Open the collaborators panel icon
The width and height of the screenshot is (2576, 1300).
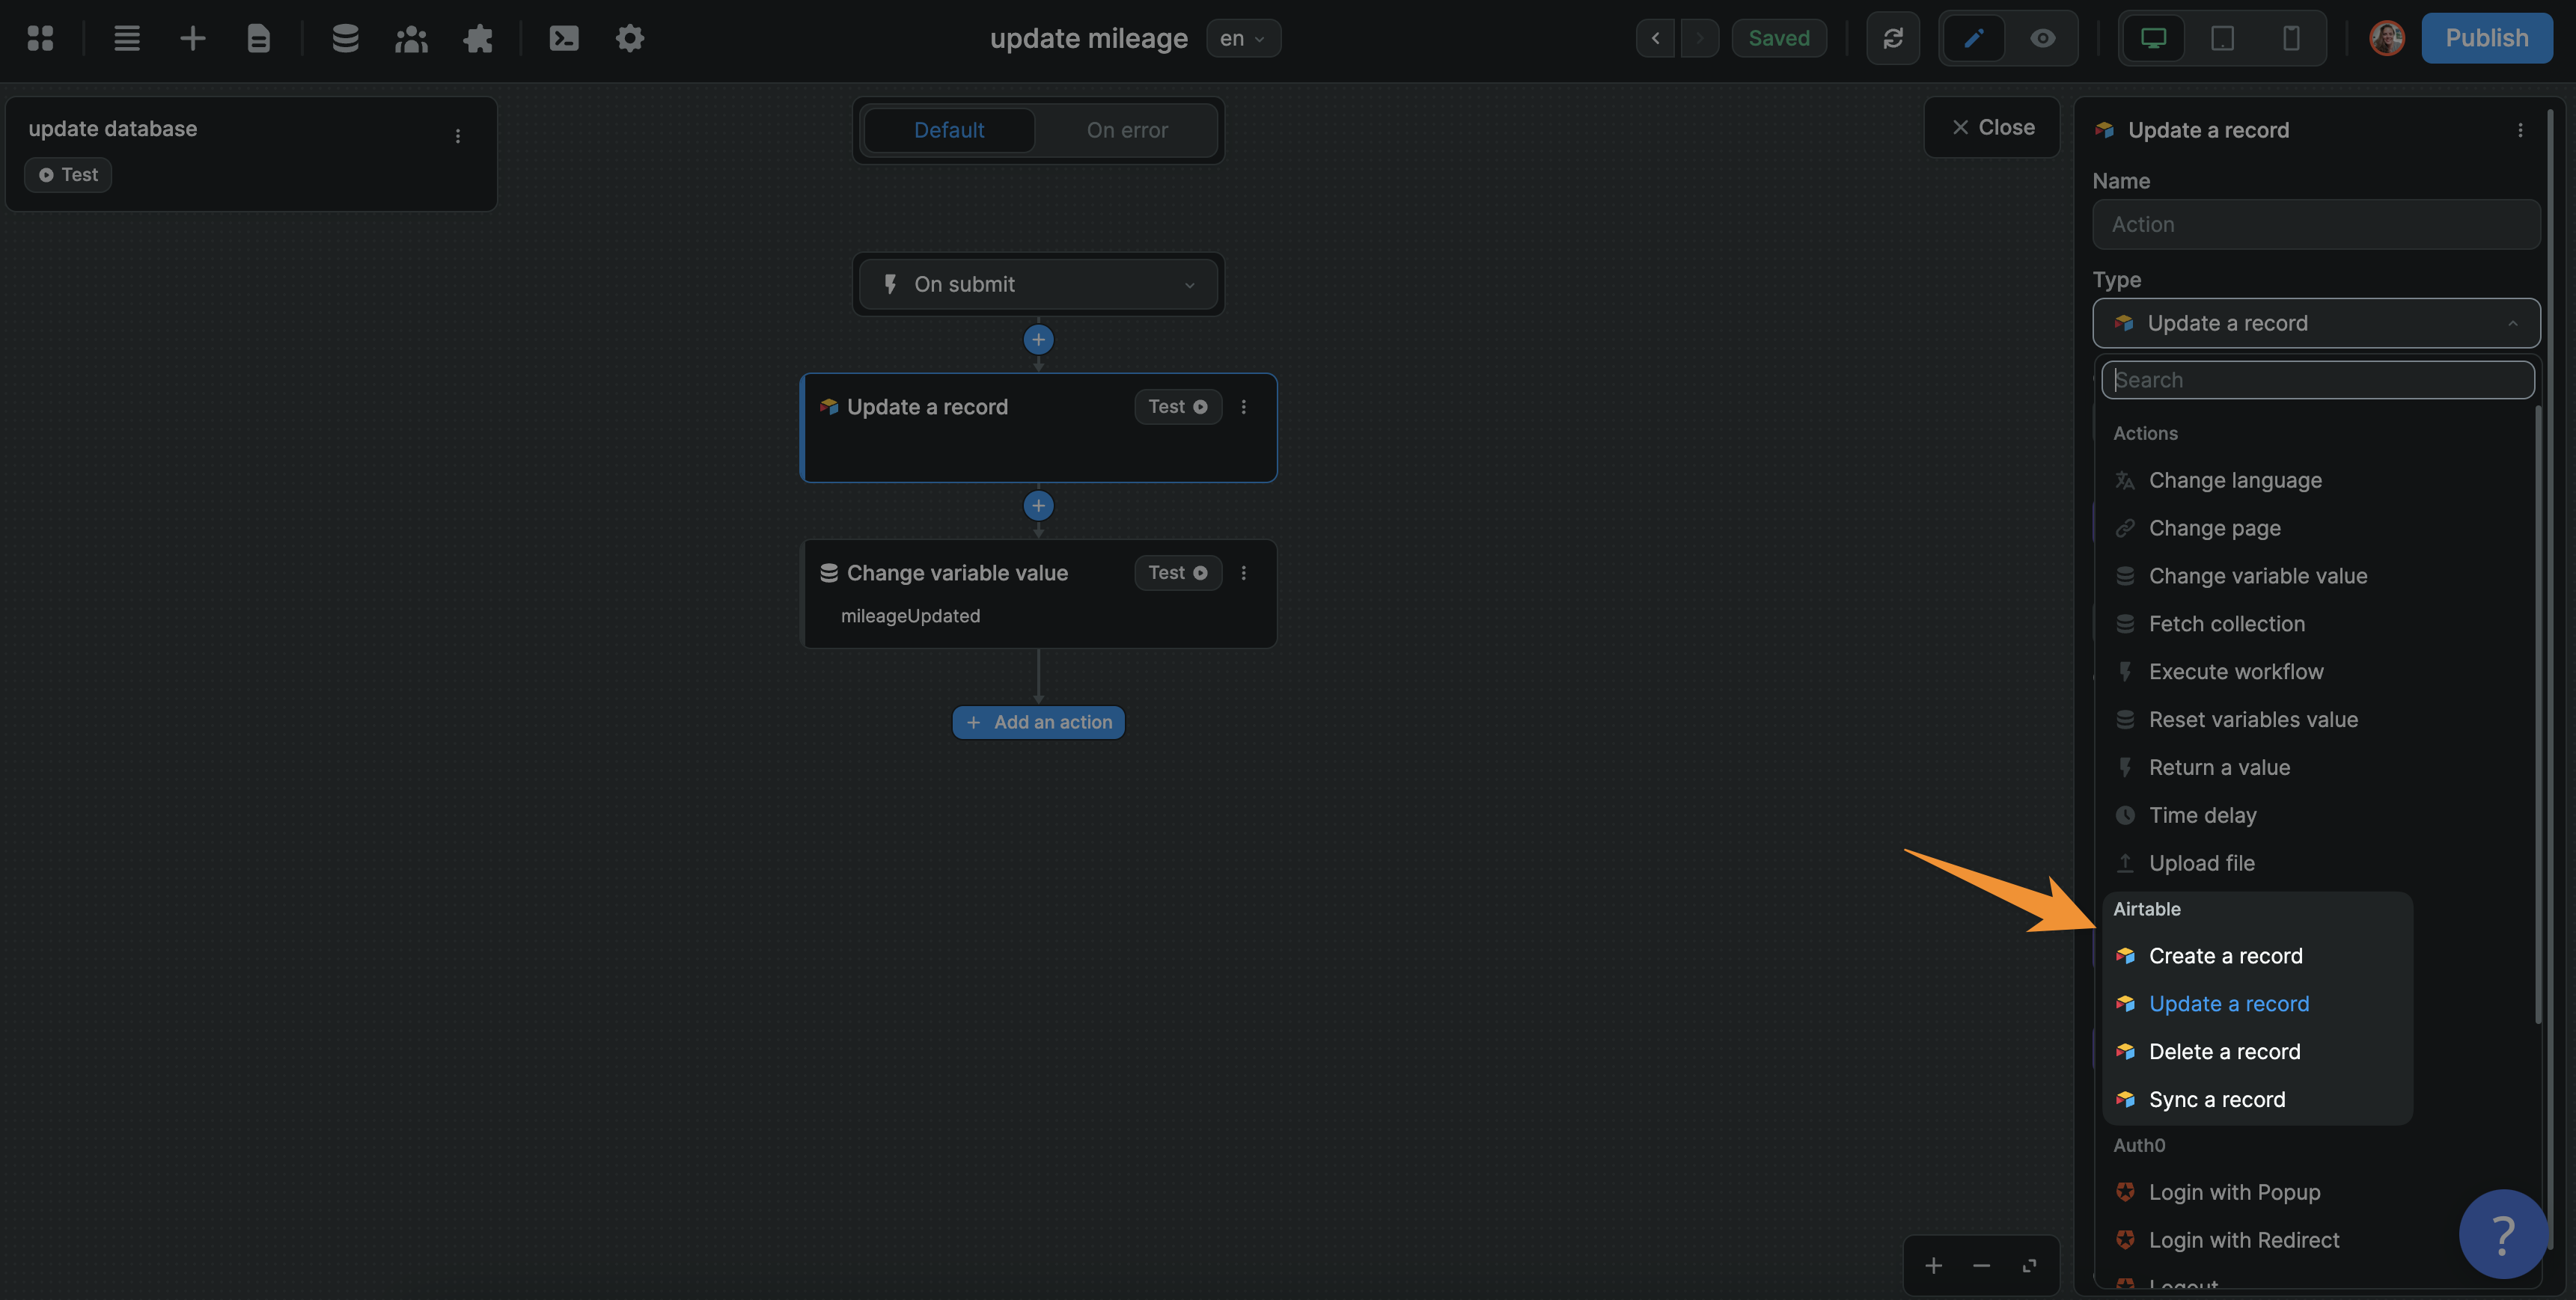click(x=411, y=38)
